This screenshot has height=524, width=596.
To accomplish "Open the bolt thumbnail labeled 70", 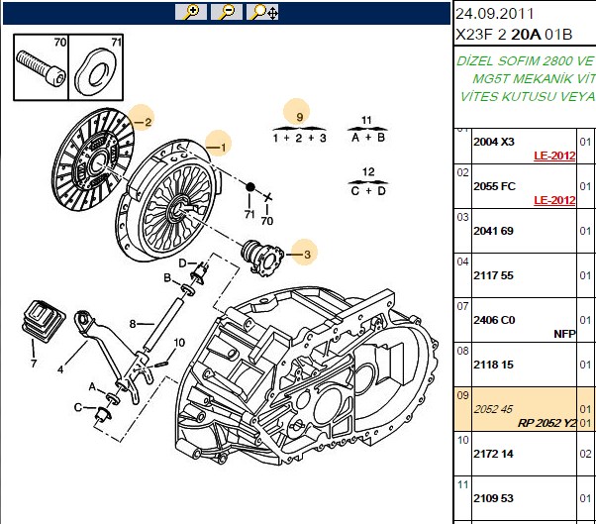I will coord(41,67).
